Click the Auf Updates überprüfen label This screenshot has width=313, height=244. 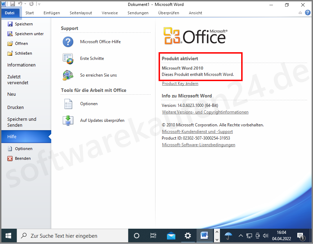(x=102, y=120)
